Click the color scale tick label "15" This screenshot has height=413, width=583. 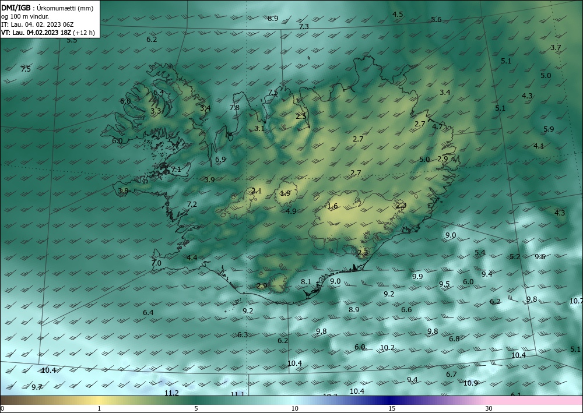click(392, 408)
